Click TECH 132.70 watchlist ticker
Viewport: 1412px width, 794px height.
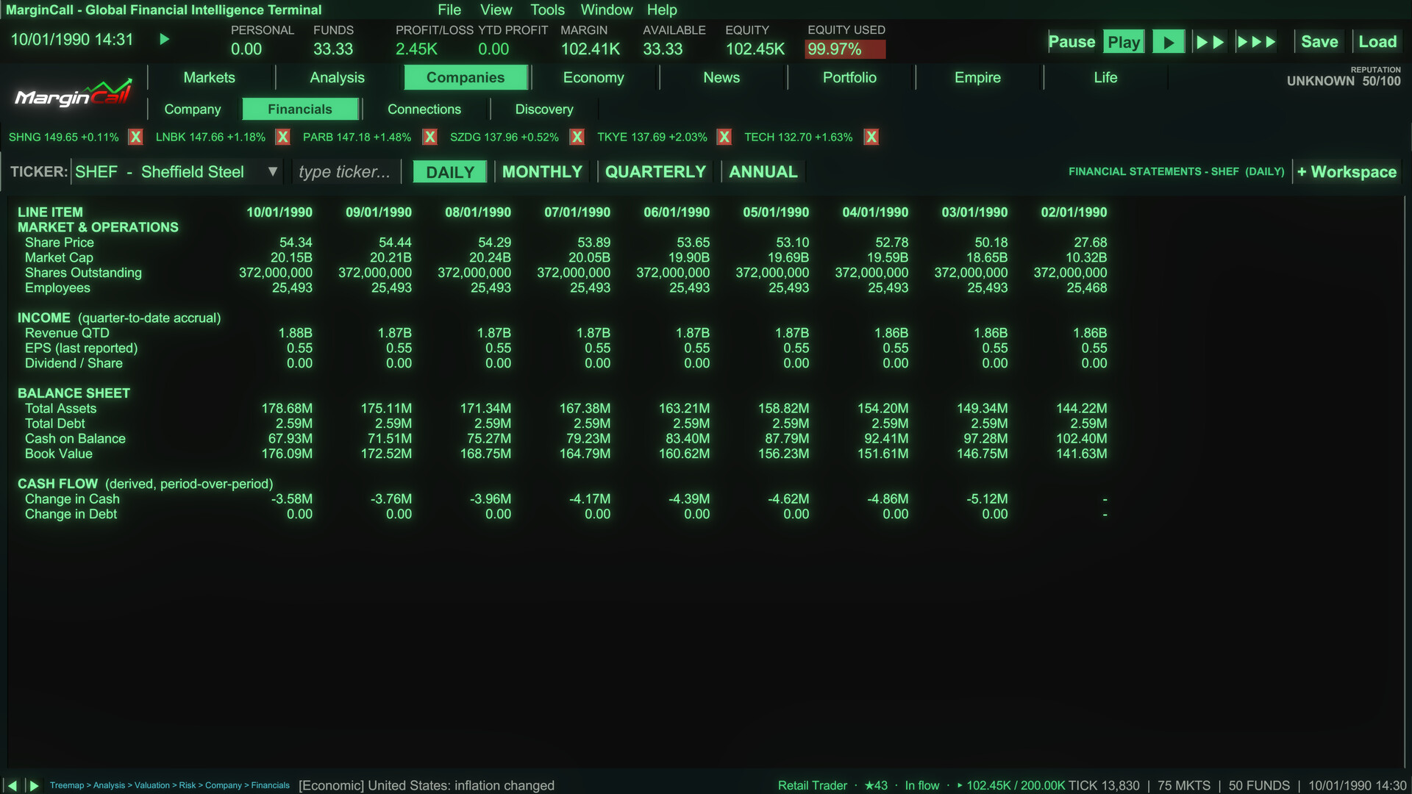pos(799,137)
